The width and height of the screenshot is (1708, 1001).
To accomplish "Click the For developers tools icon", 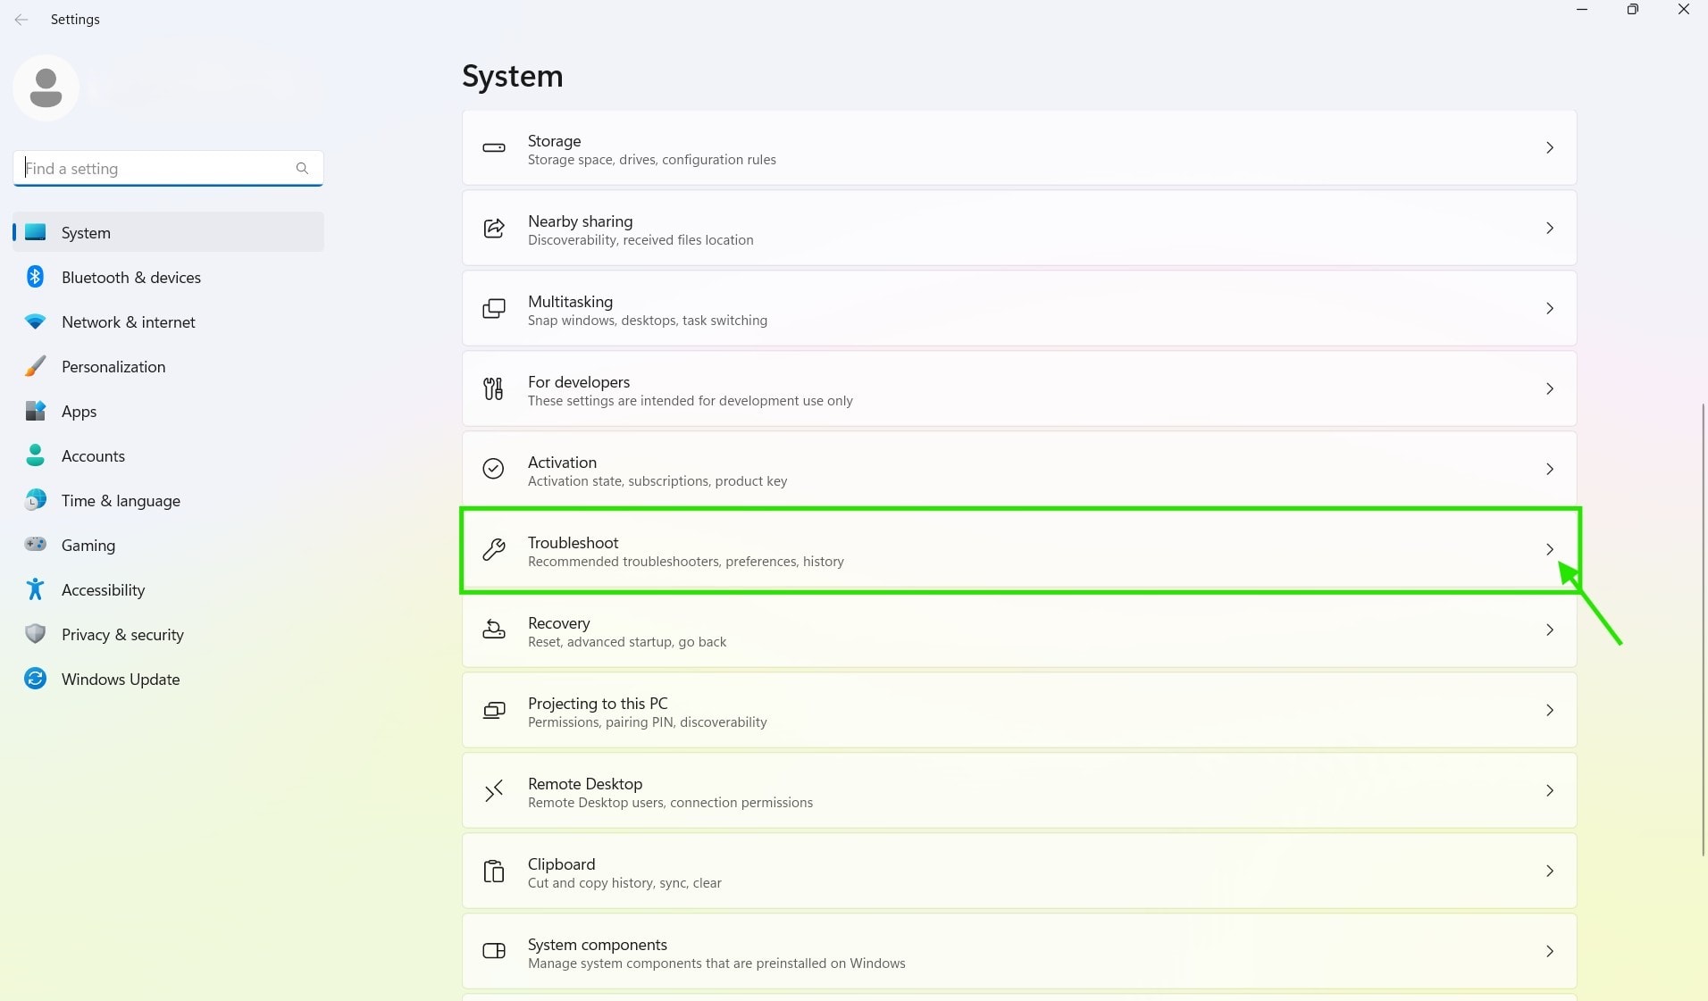I will (493, 388).
